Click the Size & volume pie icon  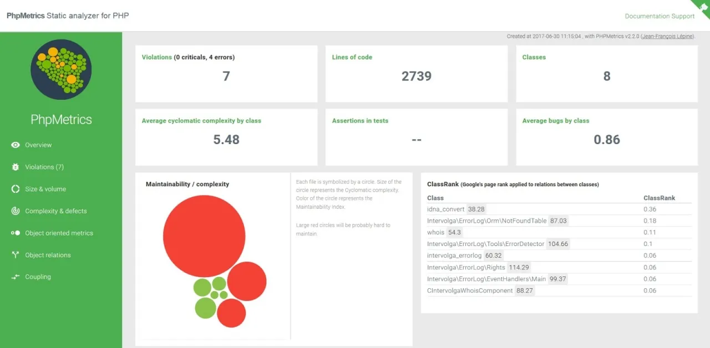(x=16, y=189)
